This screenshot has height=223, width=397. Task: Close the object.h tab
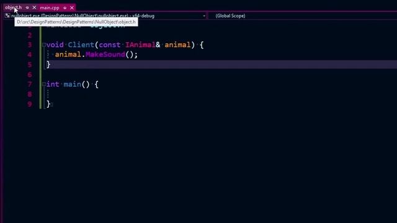34,7
